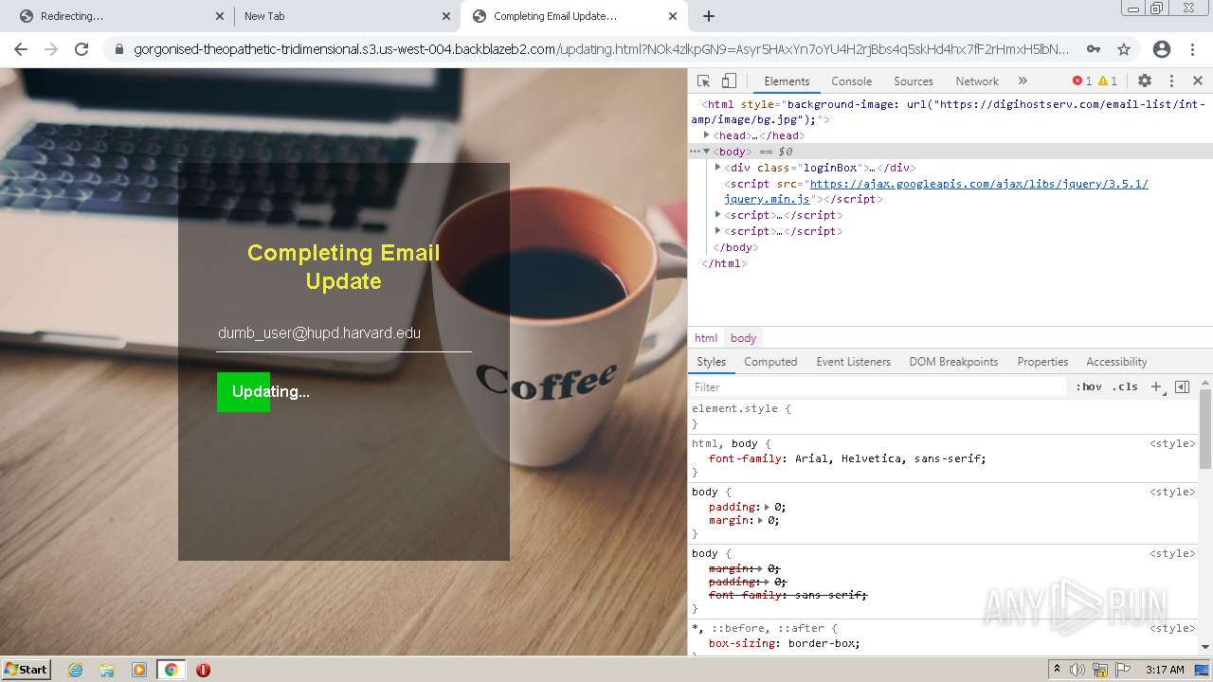The image size is (1213, 682).
Task: Open DevTools settings gear
Action: (1145, 81)
